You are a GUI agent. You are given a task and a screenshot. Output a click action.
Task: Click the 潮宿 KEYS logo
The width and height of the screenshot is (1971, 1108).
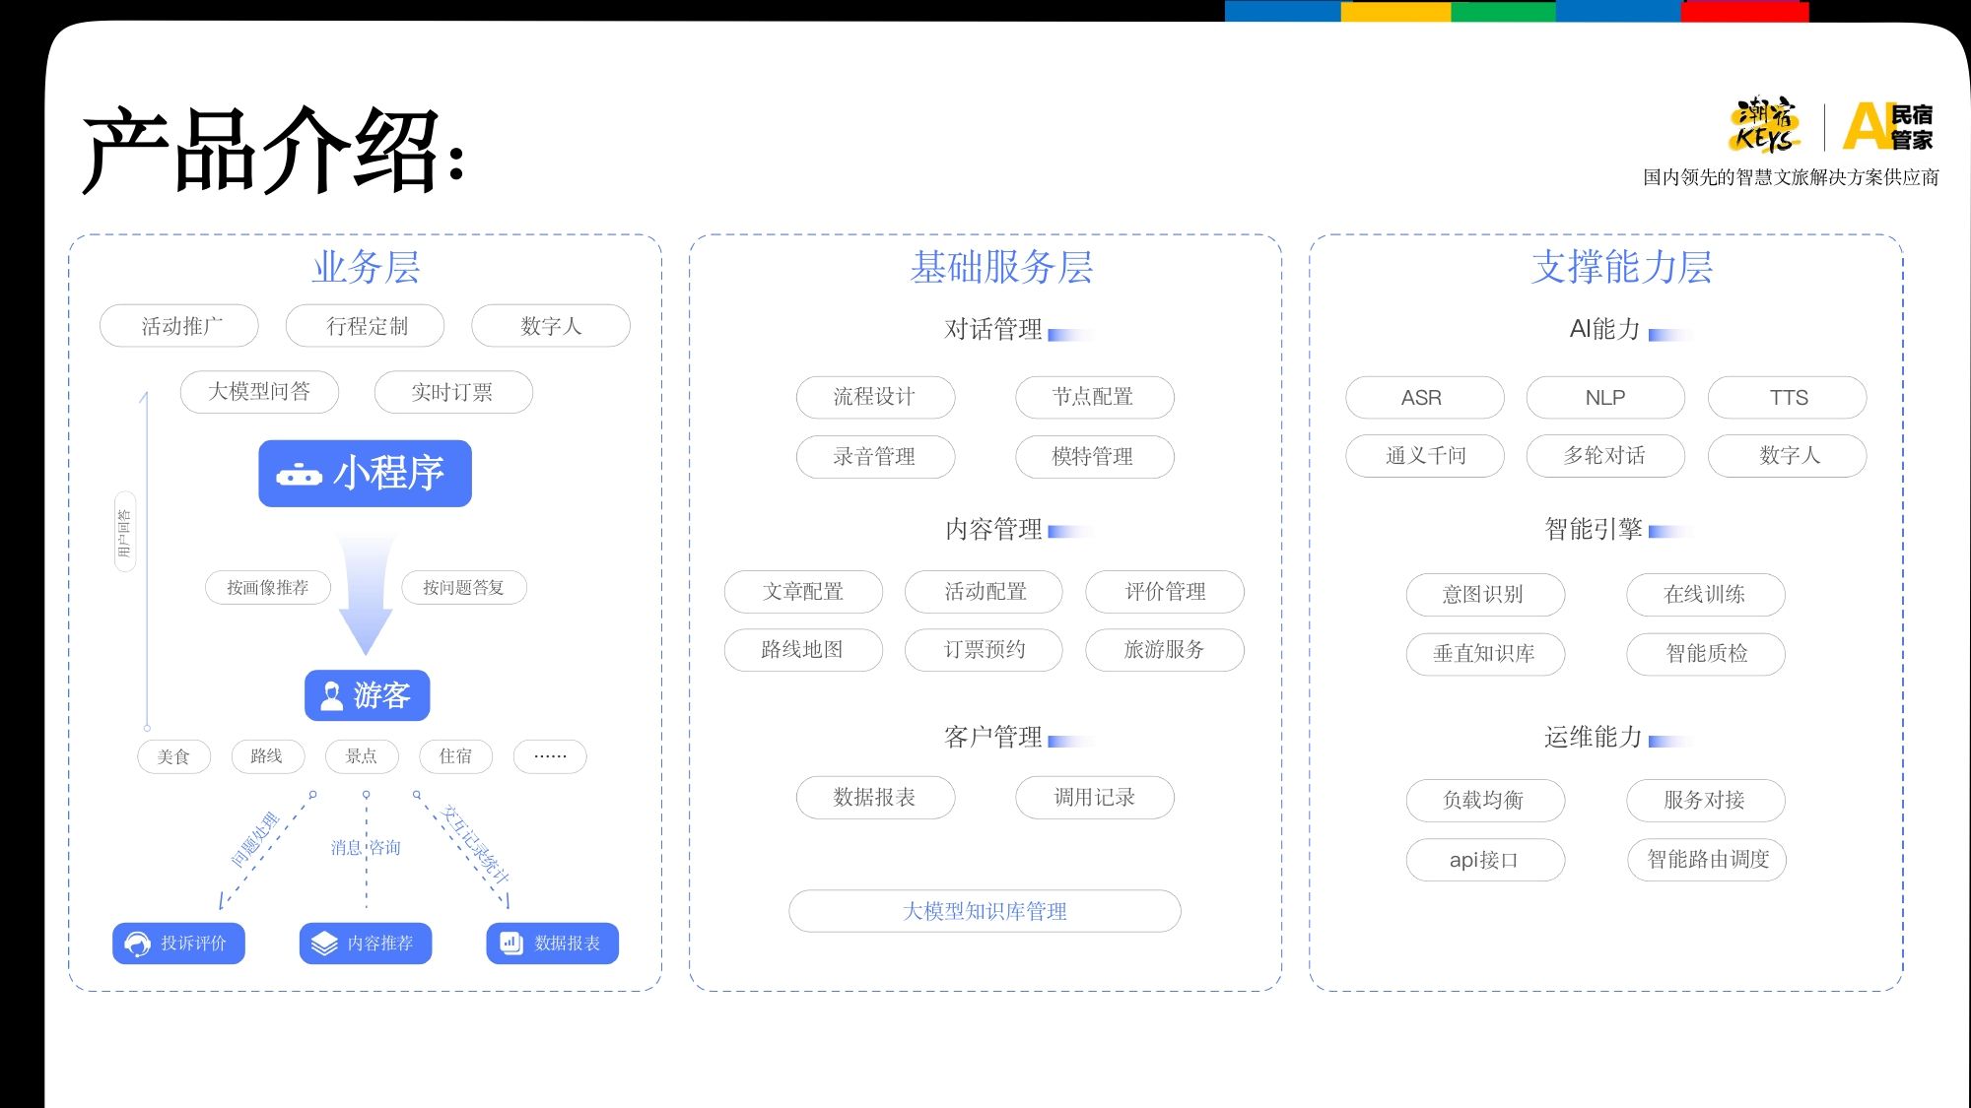[x=1766, y=126]
